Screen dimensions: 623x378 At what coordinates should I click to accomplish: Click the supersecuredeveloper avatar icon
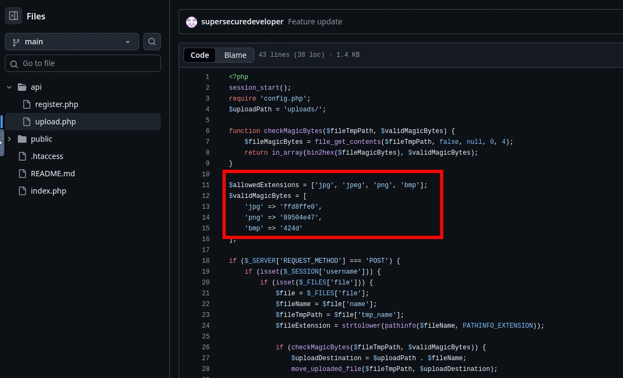point(192,22)
